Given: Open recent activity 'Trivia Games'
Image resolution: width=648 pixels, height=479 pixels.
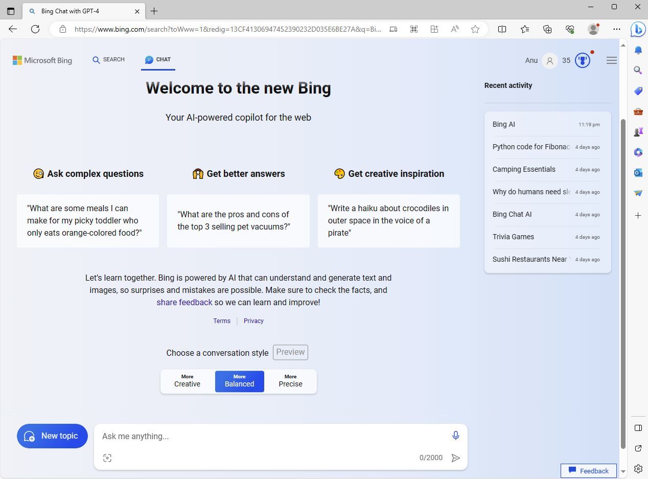Looking at the screenshot, I should tap(546, 237).
